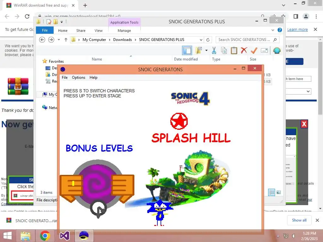
Task: Select Favorites in the navigation pane
Action: coord(56,61)
